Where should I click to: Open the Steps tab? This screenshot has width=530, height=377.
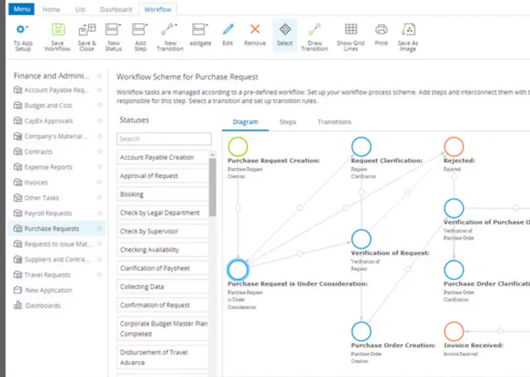click(x=288, y=122)
